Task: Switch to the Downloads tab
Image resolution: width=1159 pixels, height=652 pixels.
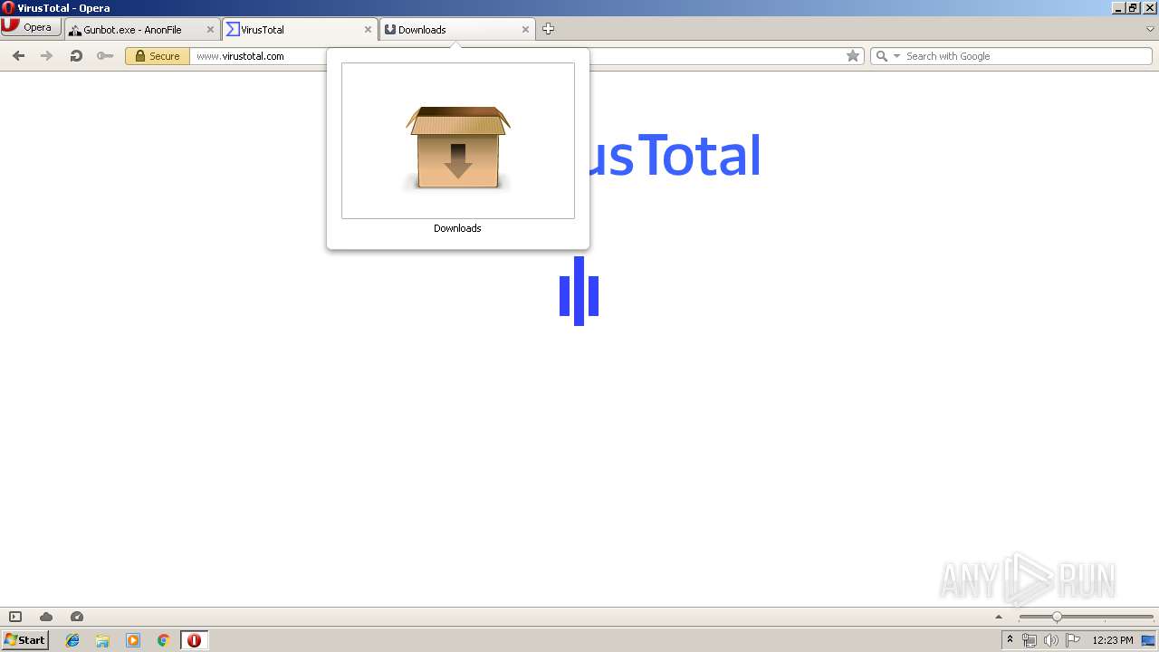Action: [457, 29]
